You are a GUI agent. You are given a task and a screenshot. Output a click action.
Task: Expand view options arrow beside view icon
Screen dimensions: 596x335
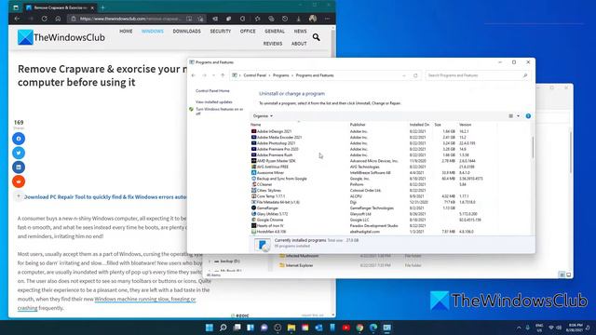pos(518,115)
